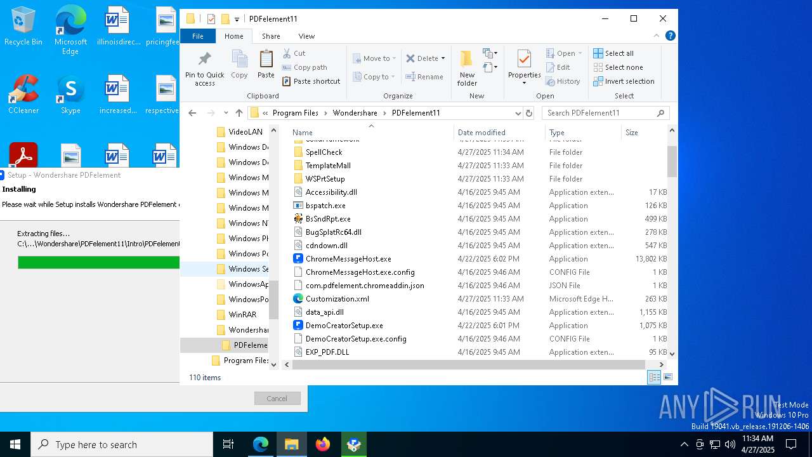Go back with the Back arrow
The height and width of the screenshot is (457, 812).
click(192, 113)
